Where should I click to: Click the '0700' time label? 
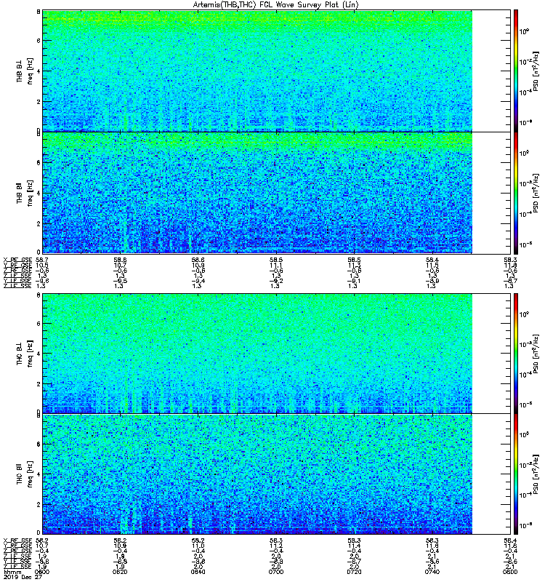276,572
